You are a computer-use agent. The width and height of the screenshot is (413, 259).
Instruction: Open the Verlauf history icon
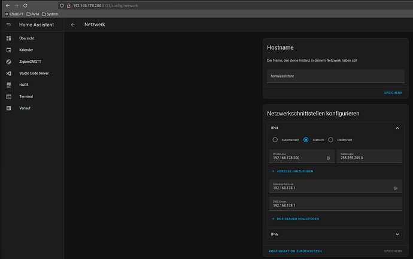[9, 108]
